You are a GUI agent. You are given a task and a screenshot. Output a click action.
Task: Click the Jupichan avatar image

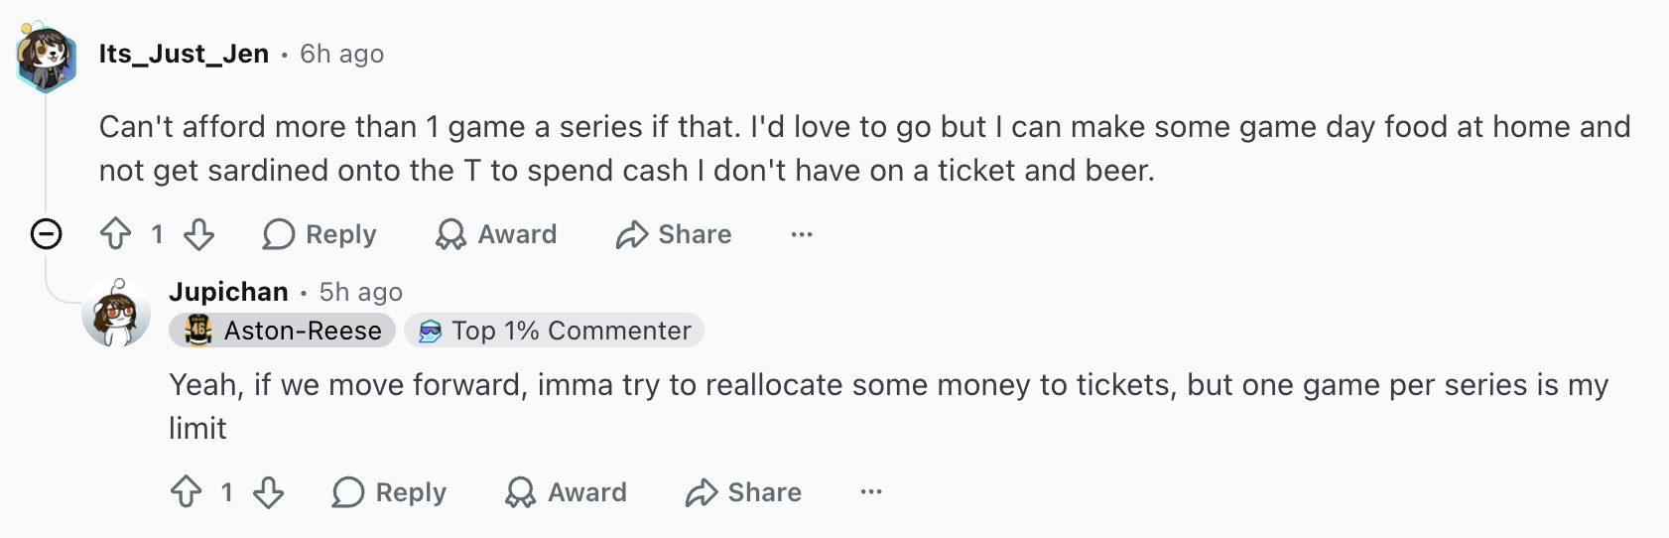(116, 312)
